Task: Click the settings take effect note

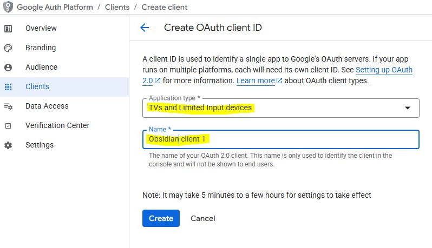Action: click(257, 195)
